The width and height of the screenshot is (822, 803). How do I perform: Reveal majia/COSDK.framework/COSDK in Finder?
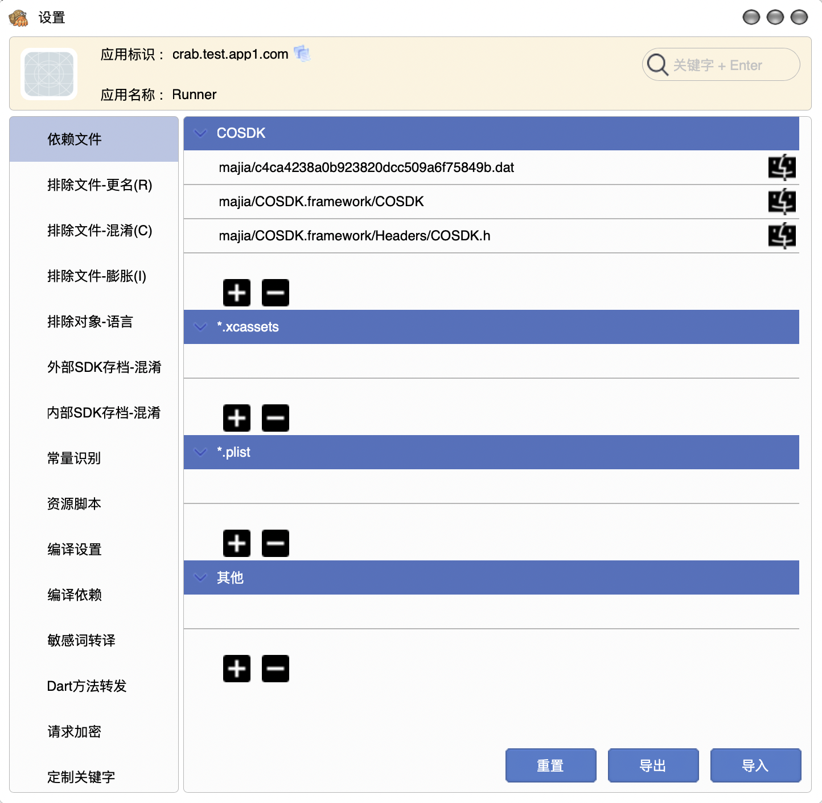[782, 202]
